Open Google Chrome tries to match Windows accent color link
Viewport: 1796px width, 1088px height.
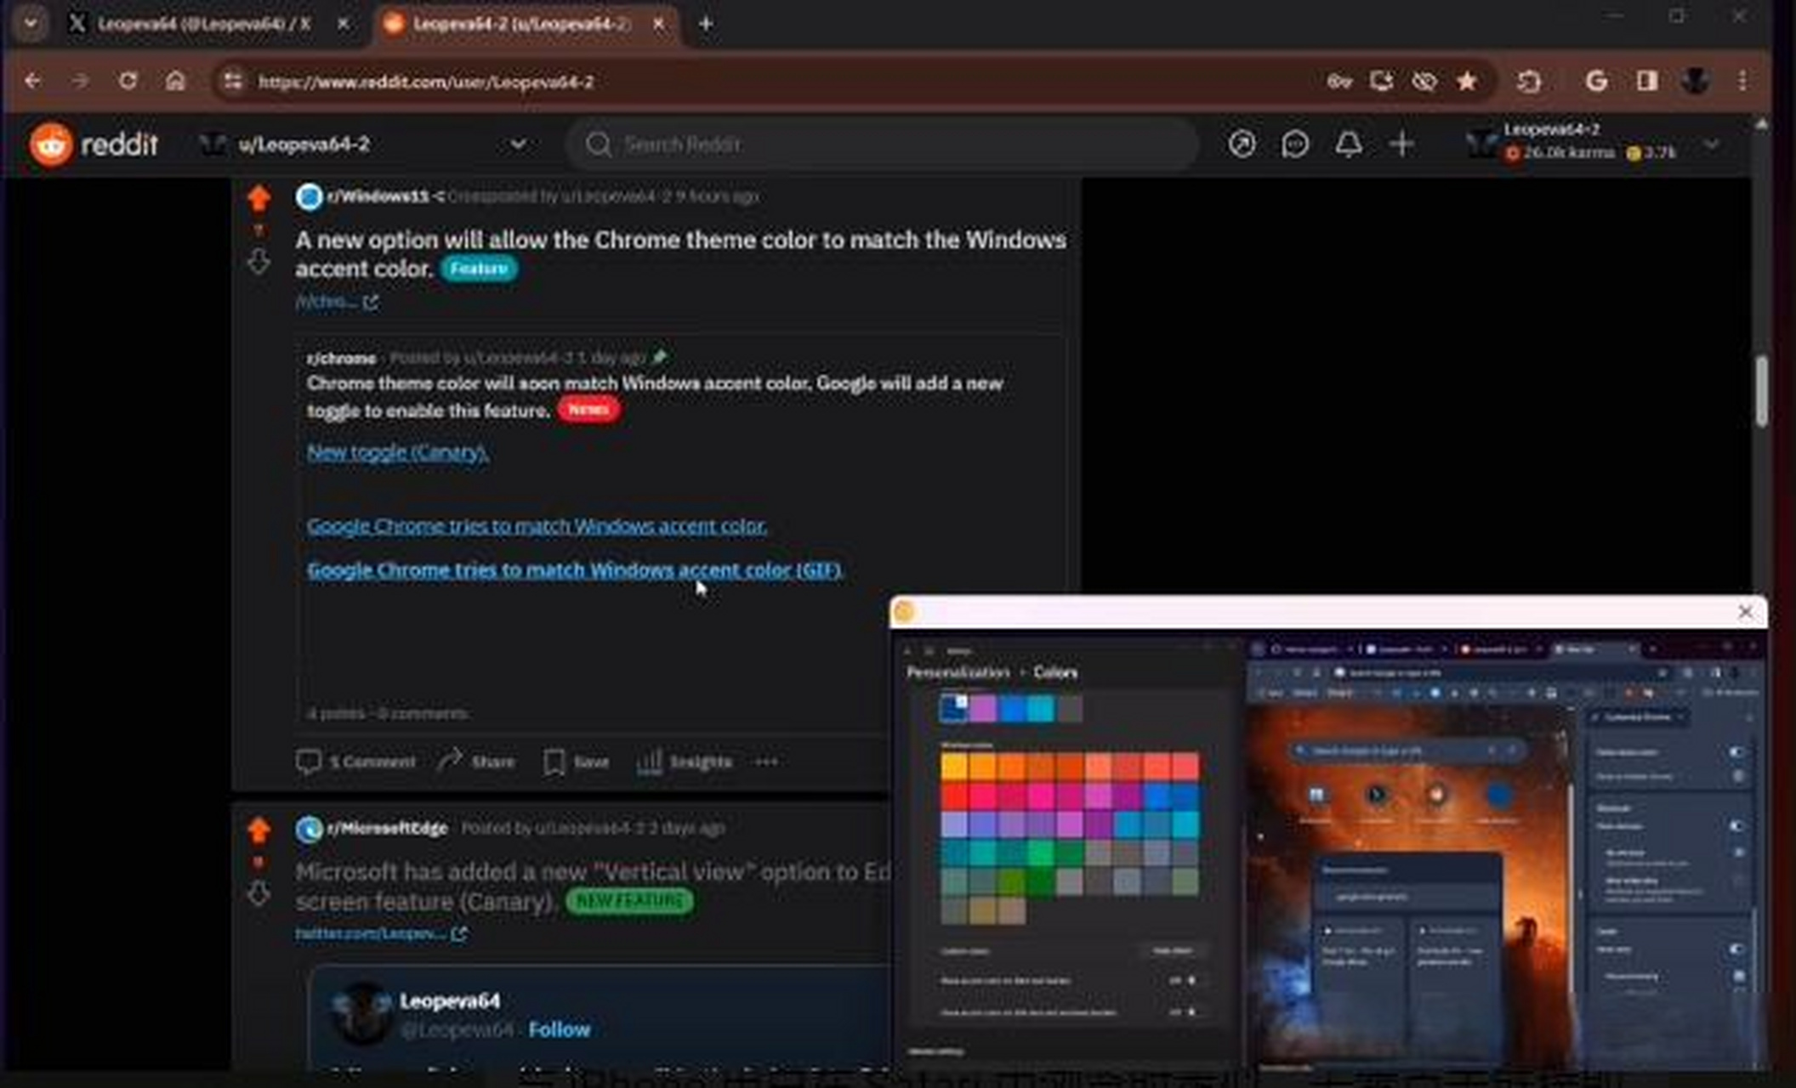pos(537,526)
